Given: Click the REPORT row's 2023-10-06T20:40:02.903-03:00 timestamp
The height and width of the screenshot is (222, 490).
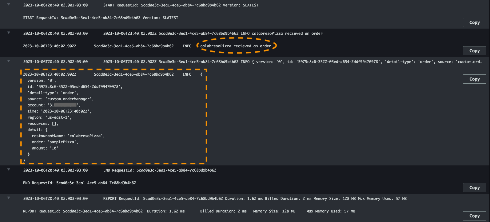Looking at the screenshot, I should click(x=55, y=199).
